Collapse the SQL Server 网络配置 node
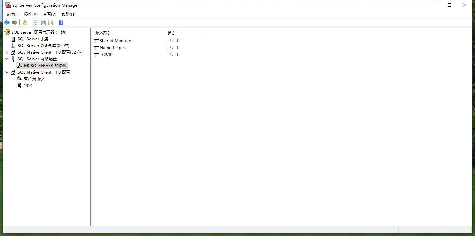Screen dimensions: 475x236 click(7, 59)
